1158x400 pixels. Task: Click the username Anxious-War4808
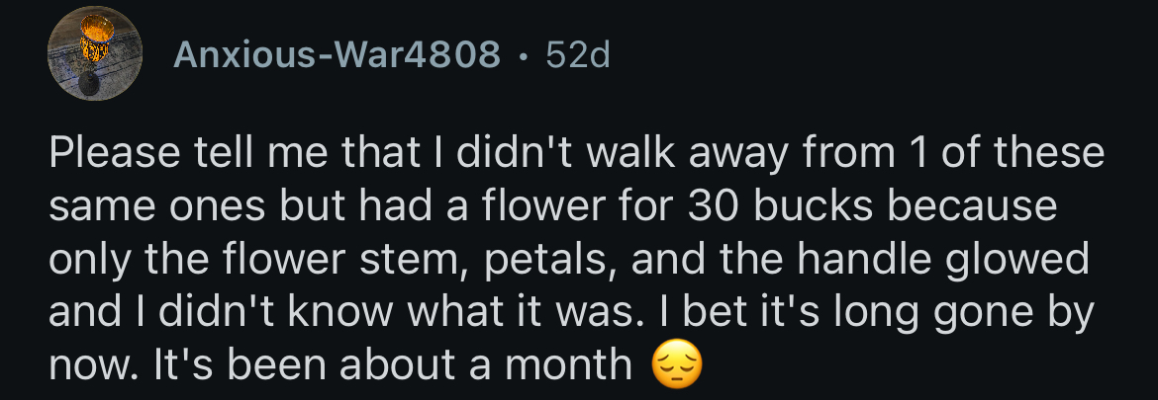tap(337, 55)
